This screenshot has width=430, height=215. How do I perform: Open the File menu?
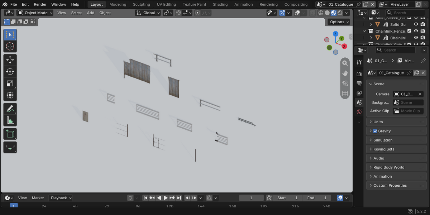point(14,4)
